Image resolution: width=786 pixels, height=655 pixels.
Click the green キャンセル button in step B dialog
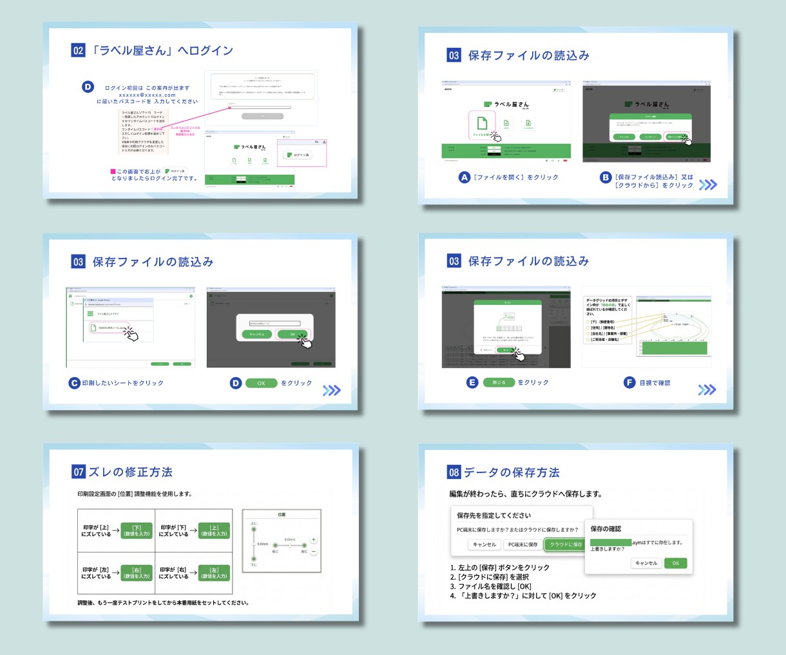coord(624,137)
